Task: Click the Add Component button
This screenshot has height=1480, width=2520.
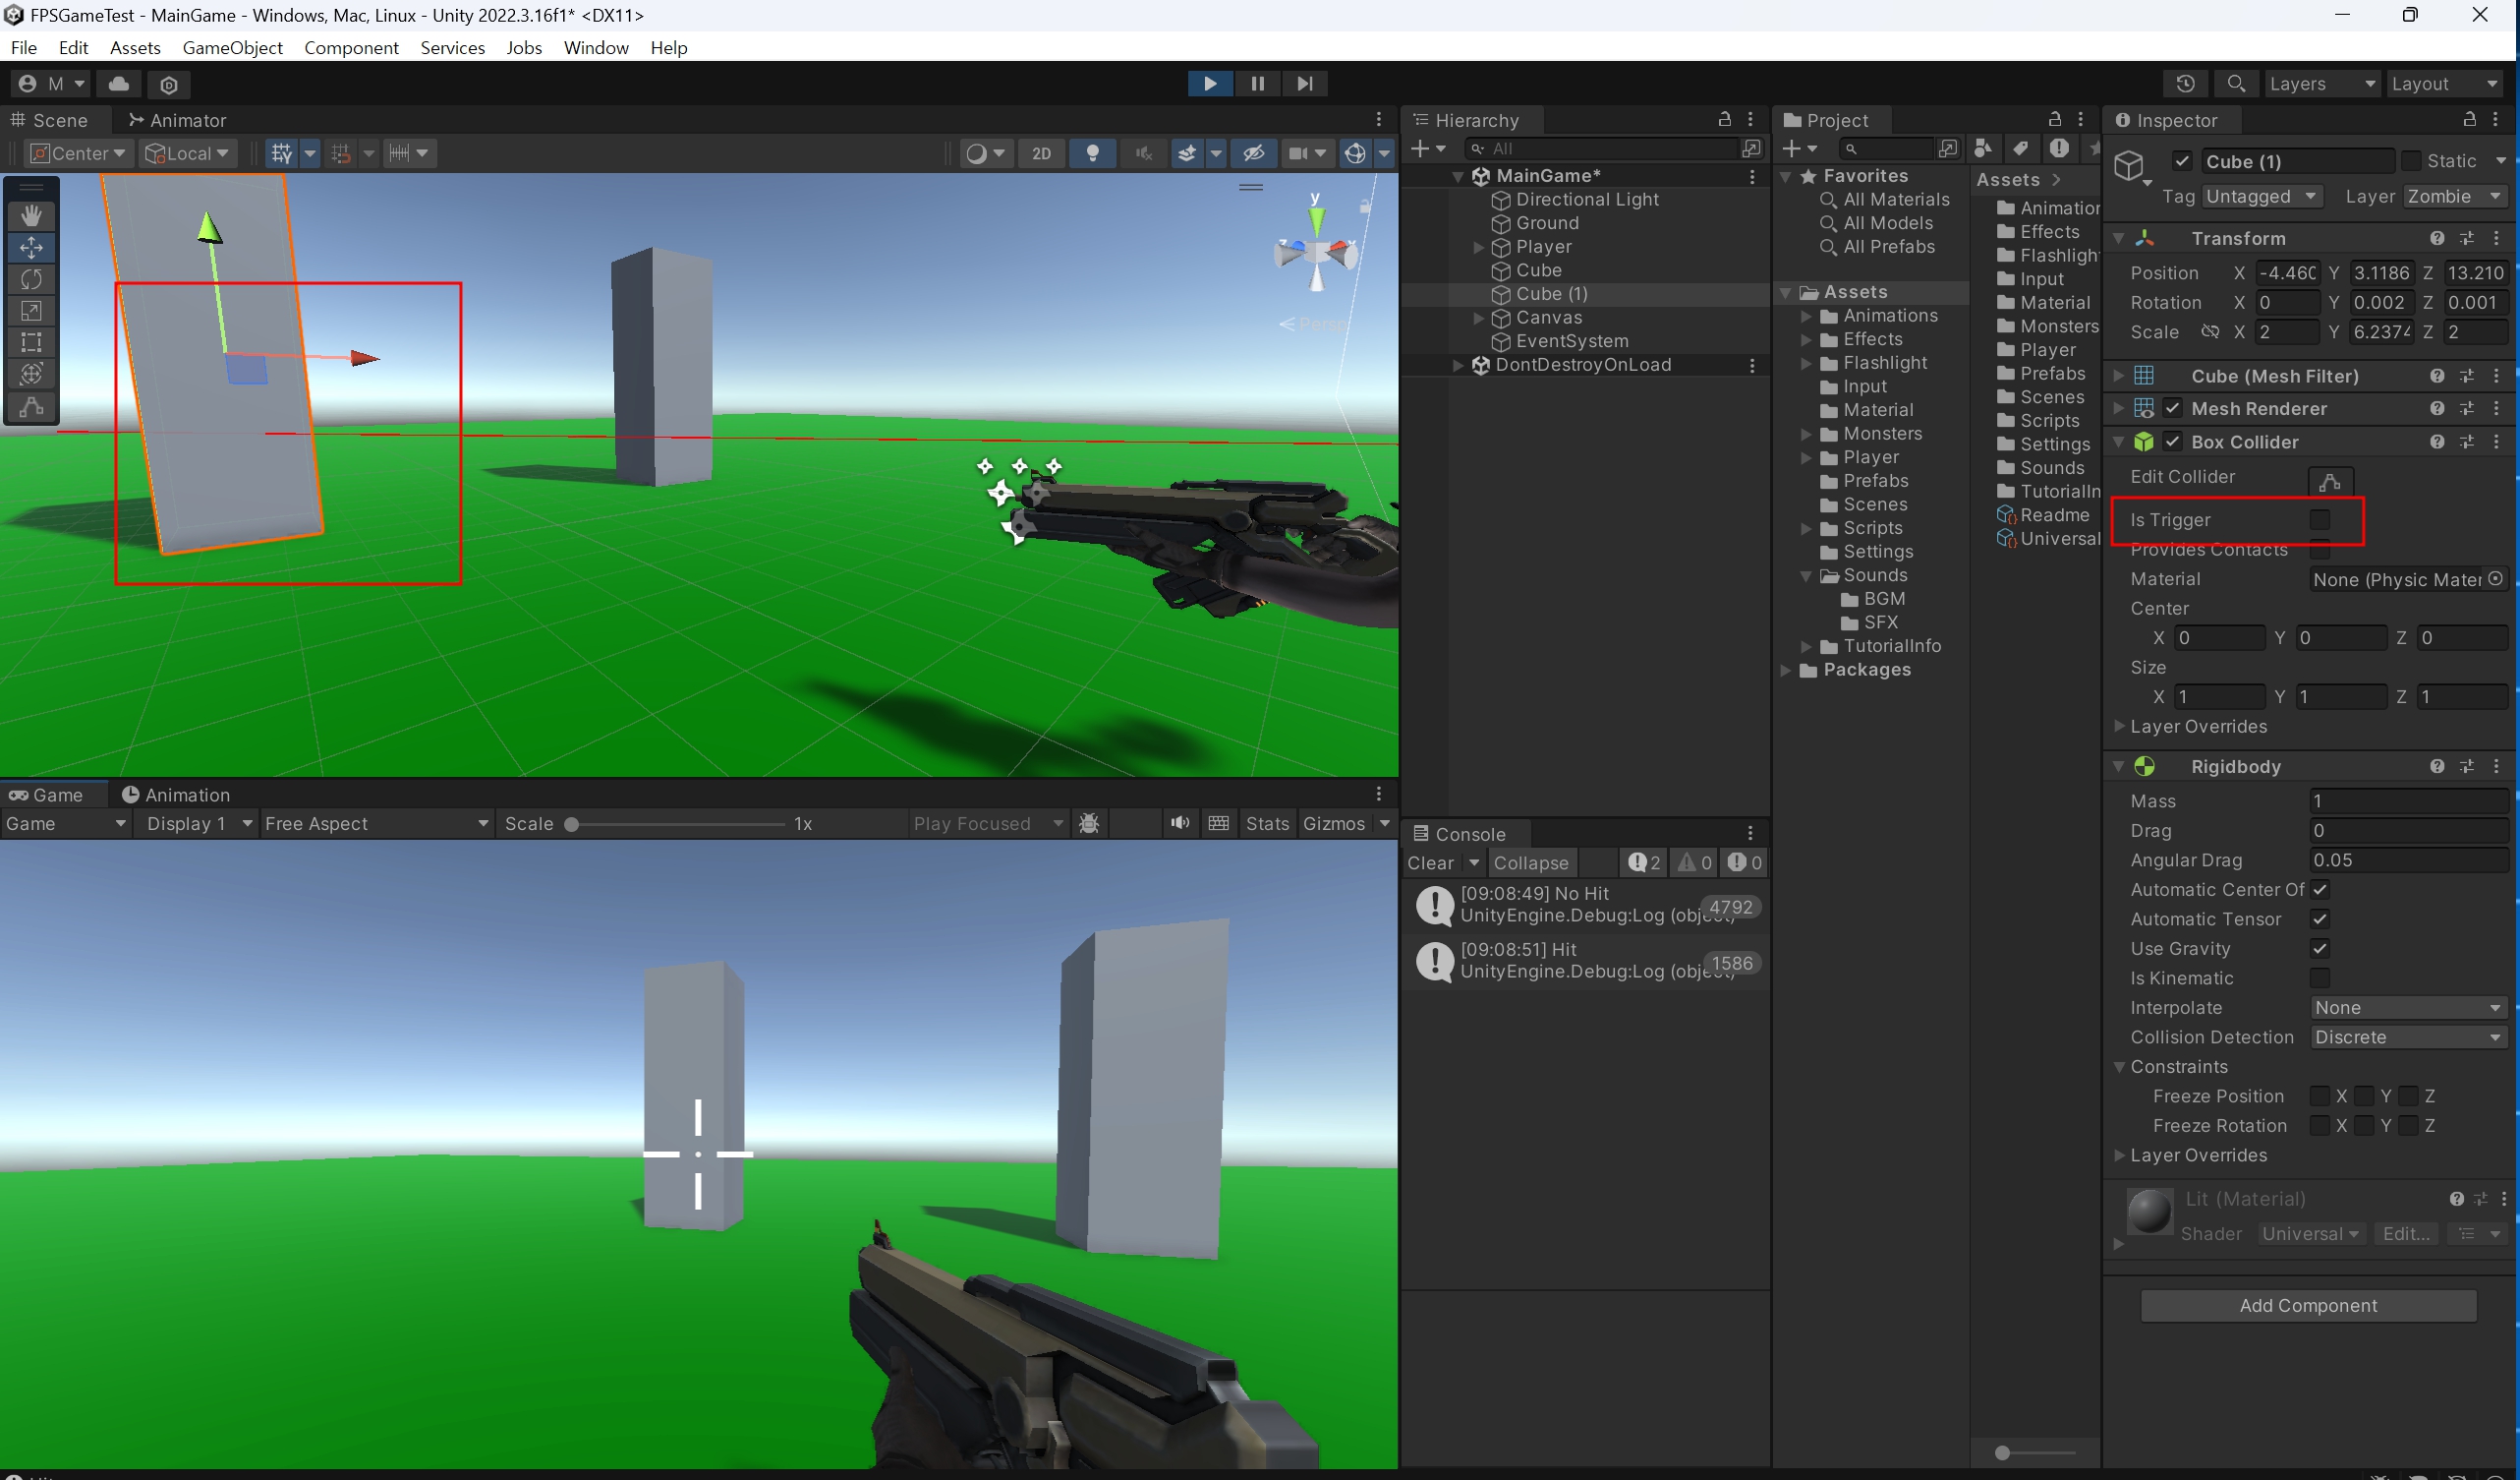Action: tap(2307, 1305)
